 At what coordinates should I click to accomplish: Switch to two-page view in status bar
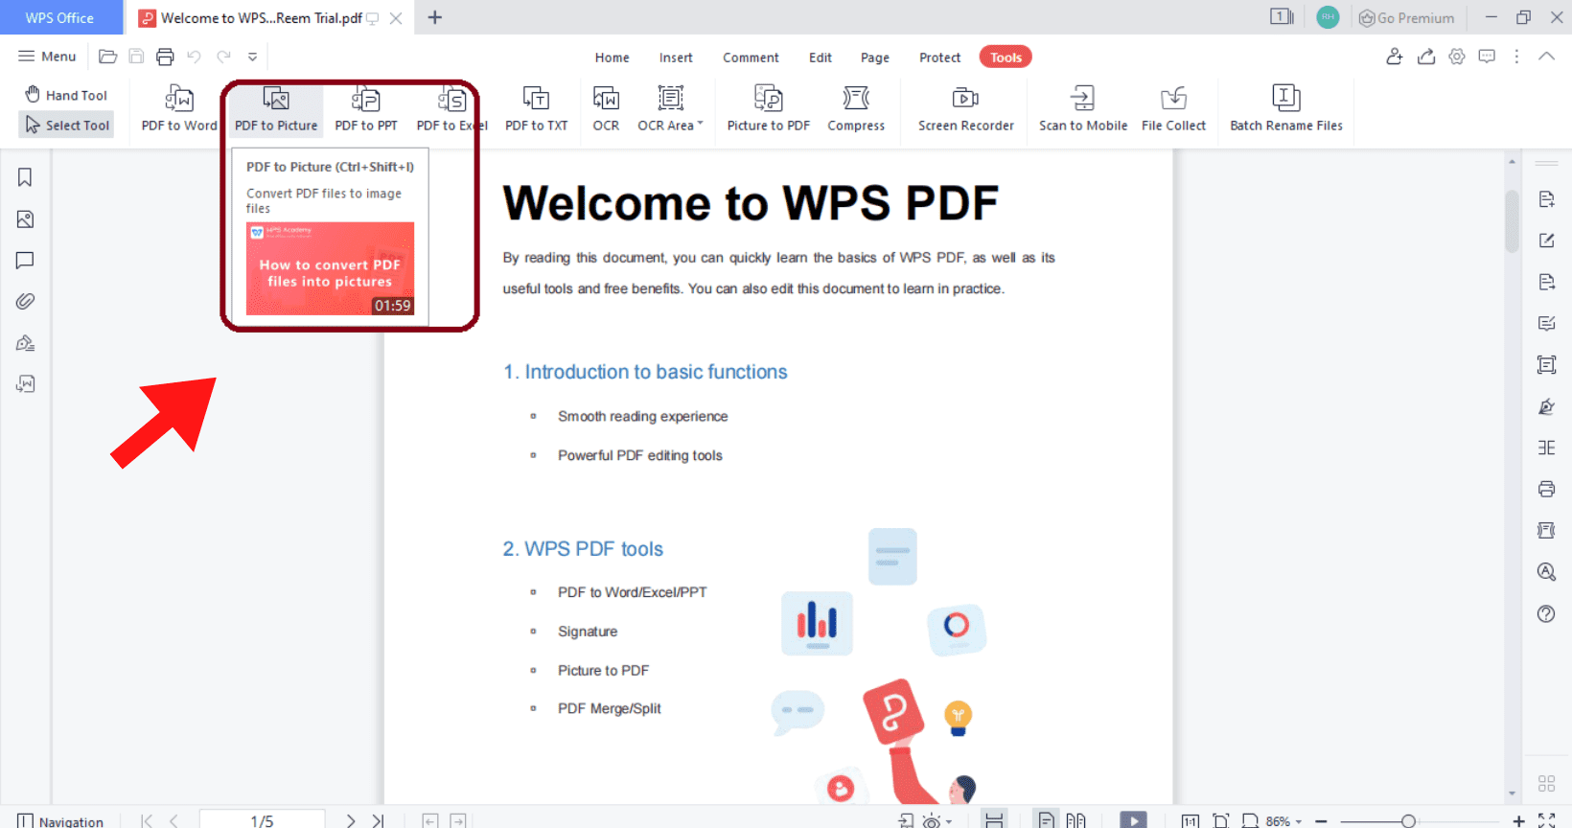click(x=1075, y=820)
